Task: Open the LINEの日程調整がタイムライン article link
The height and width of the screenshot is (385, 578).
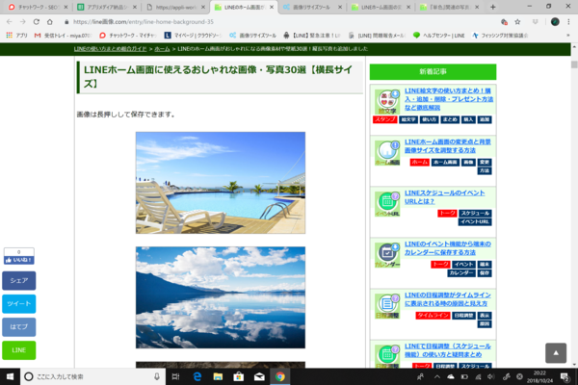Action: tap(448, 299)
